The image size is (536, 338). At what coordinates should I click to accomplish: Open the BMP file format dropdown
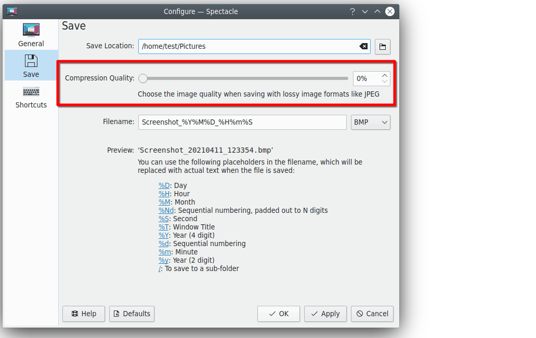click(x=371, y=122)
